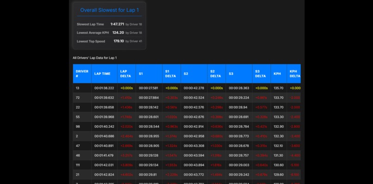The image size is (373, 184).
Task: Click S3 time 00:00:29.003
Action: (x=239, y=165)
